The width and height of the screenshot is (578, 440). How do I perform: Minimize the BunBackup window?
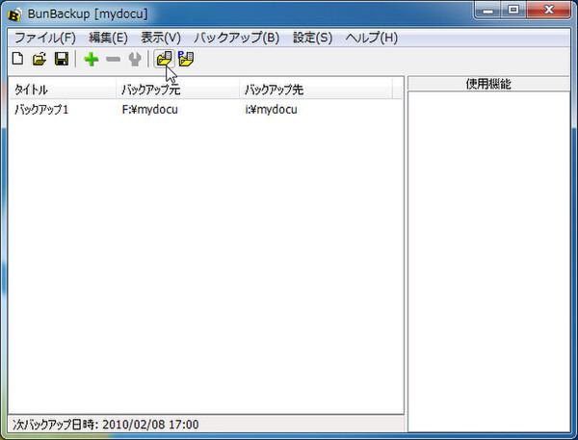pyautogui.click(x=488, y=10)
